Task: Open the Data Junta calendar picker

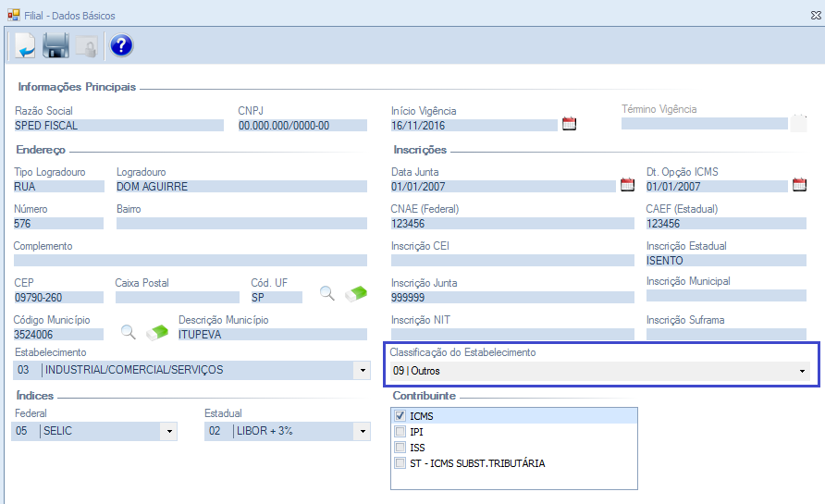Action: coord(627,185)
